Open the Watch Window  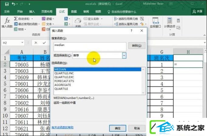(155, 22)
